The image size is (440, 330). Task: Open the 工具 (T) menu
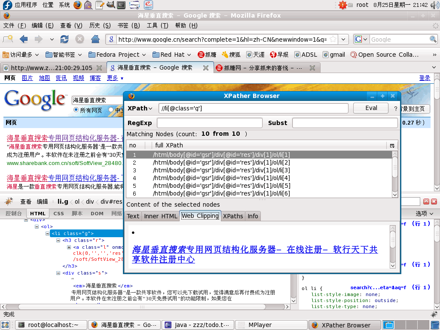click(x=157, y=25)
